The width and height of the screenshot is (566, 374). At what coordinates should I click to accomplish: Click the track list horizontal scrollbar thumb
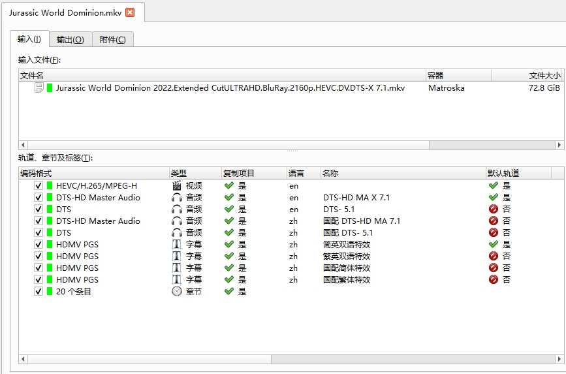(149, 359)
